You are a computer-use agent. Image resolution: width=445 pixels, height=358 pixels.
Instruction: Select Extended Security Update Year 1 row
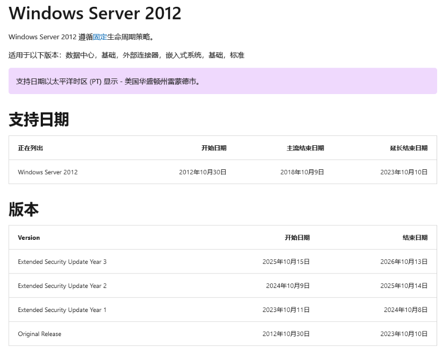pyautogui.click(x=223, y=310)
